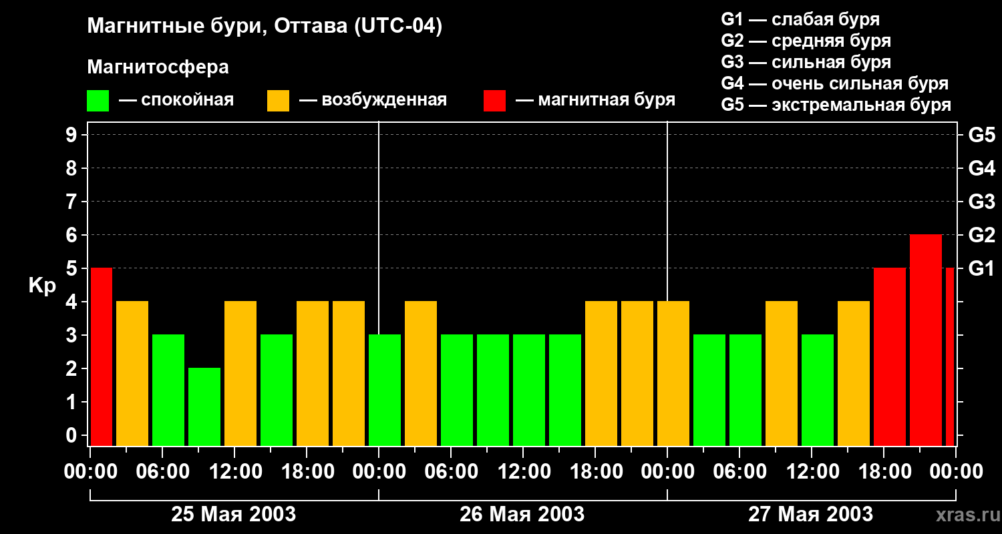The width and height of the screenshot is (1002, 534).
Task: Click the red 'магнитная буря' legend swatch
Action: tap(494, 101)
